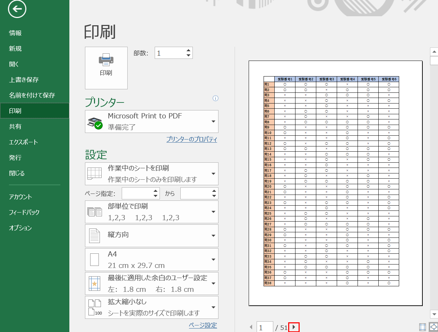The height and width of the screenshot is (332, 438).
Task: Click the next page arrow in preview
Action: coord(294,326)
